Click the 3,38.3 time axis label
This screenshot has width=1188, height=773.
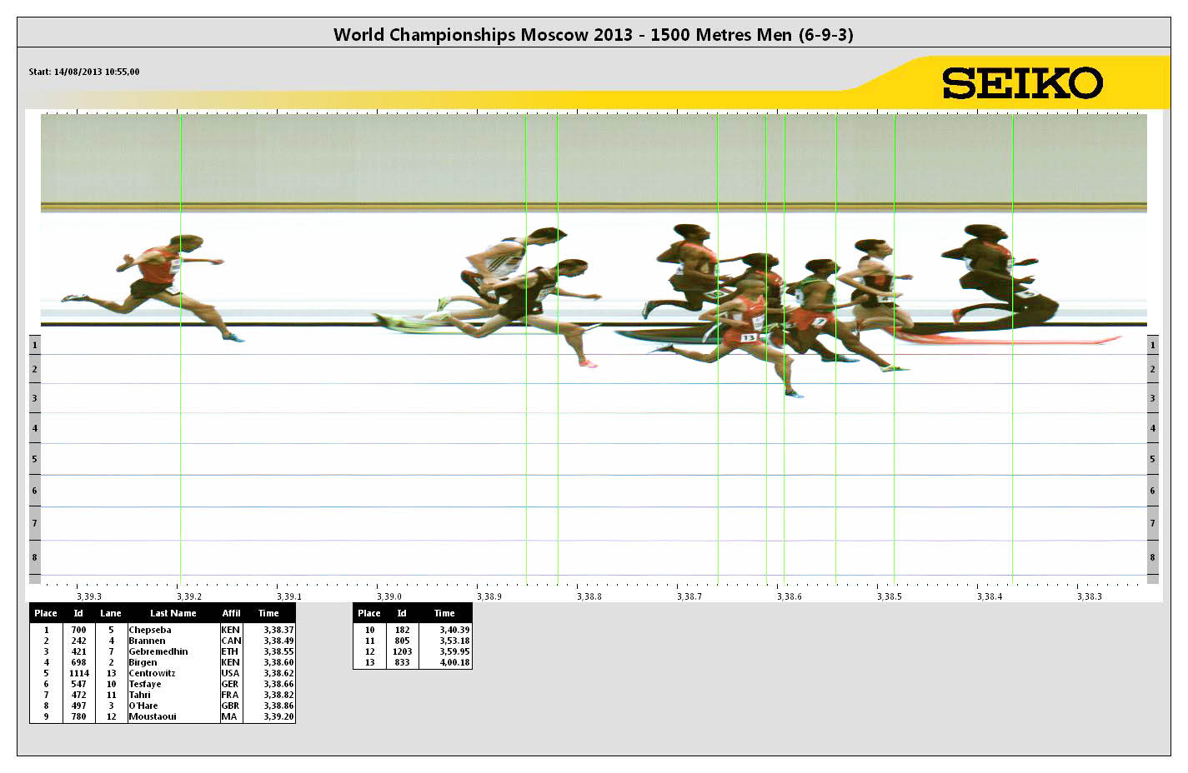[x=1089, y=596]
